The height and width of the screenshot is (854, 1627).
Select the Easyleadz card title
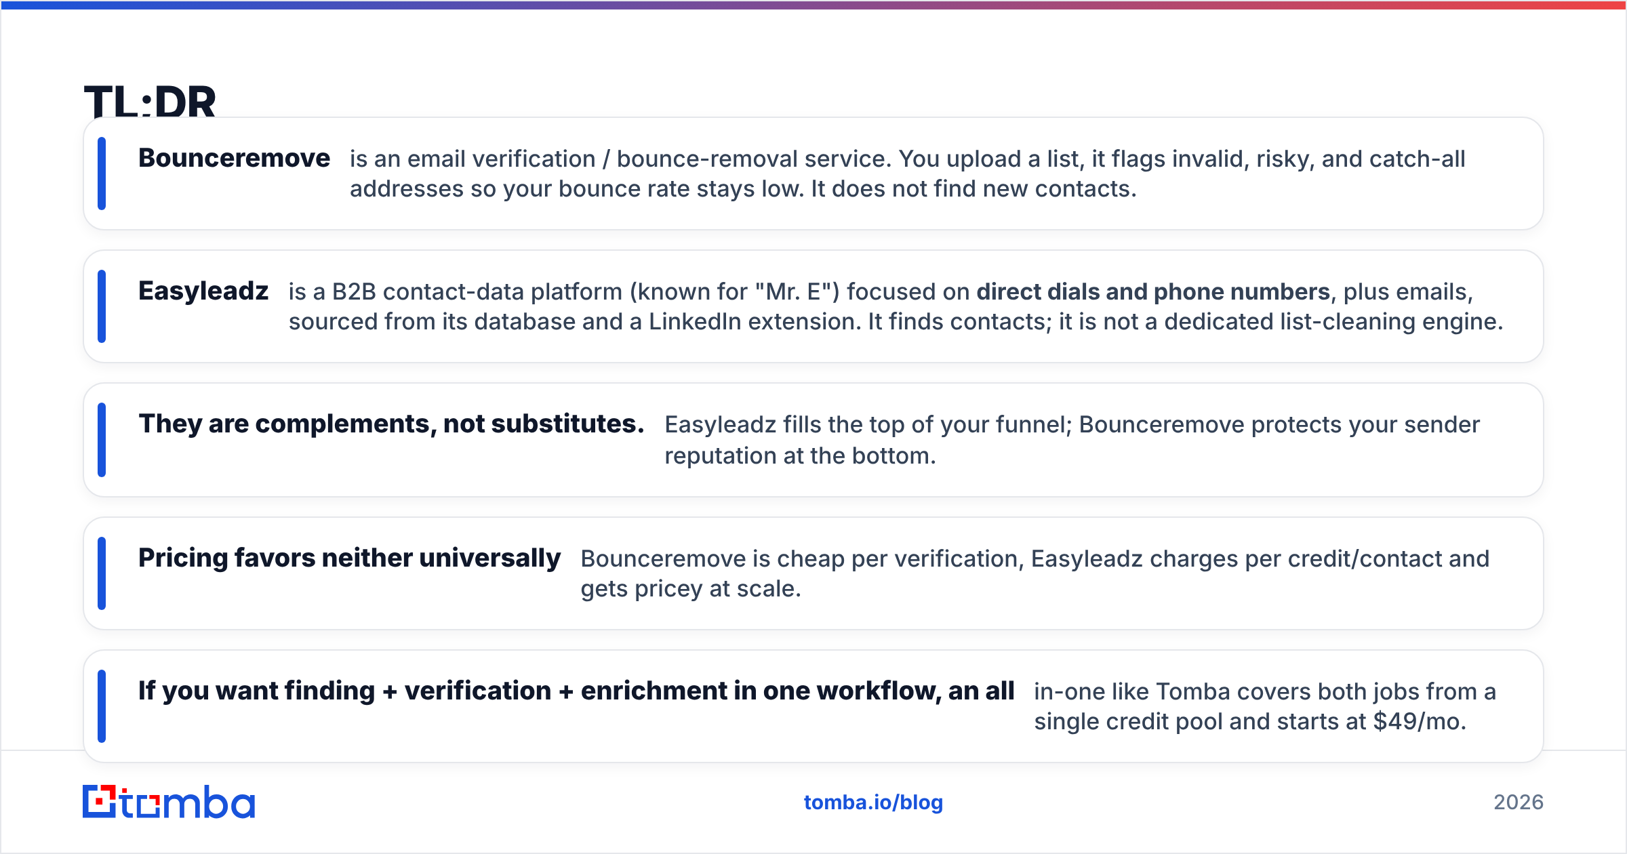(203, 291)
